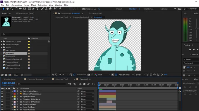Open the Active Camera dropdown
The width and height of the screenshot is (199, 111).
click(126, 75)
